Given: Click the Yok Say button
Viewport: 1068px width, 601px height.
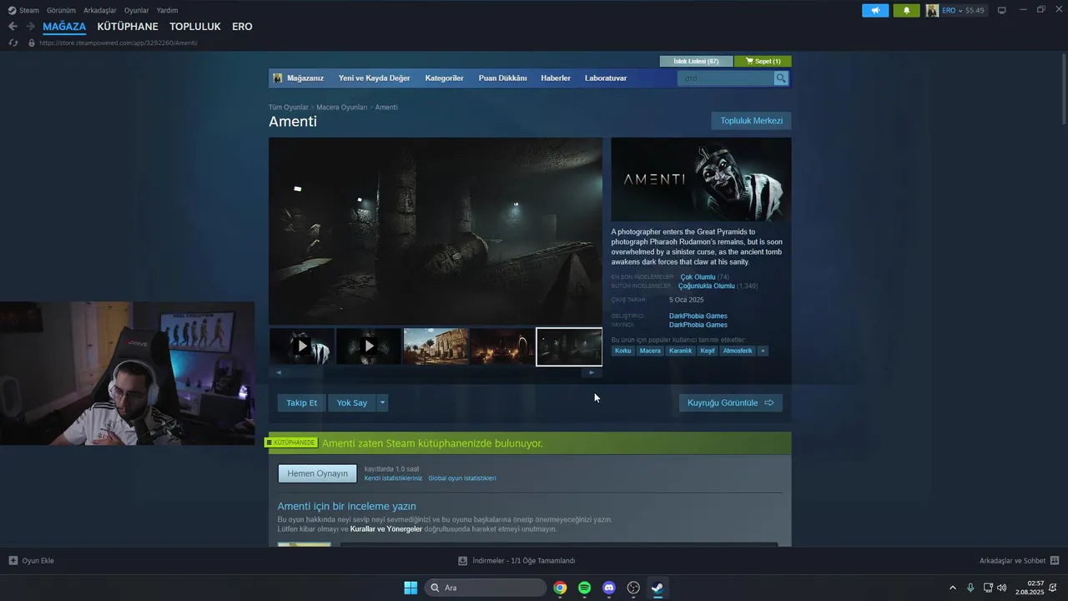Looking at the screenshot, I should pos(352,403).
